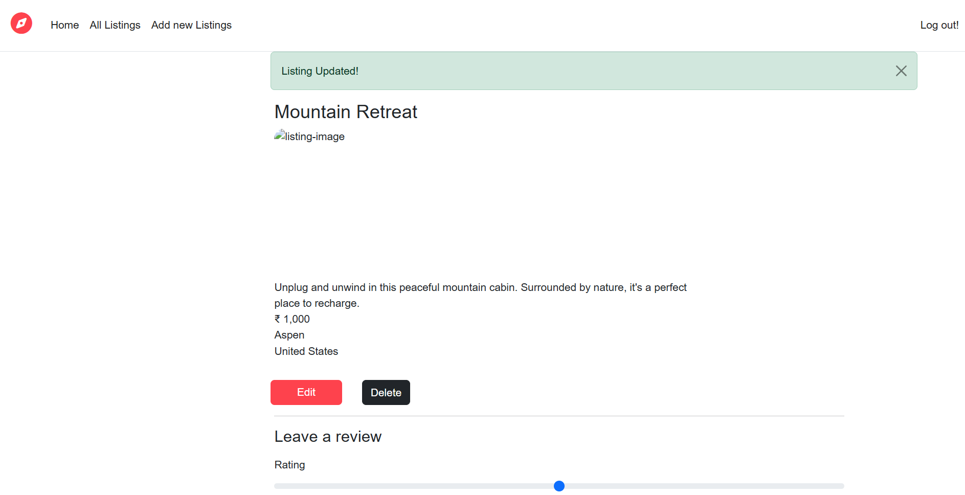Image resolution: width=965 pixels, height=495 pixels.
Task: Click the red compass logo icon
Action: coord(21,24)
